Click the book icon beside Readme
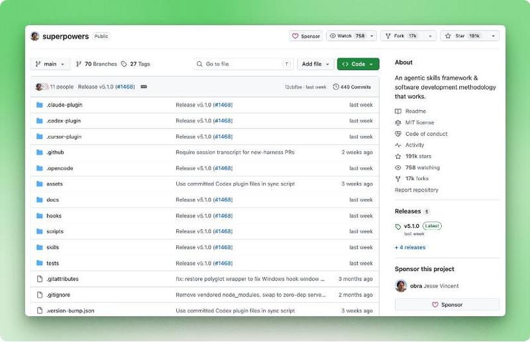 tap(398, 111)
